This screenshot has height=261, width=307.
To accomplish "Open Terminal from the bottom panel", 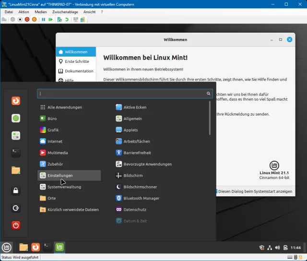I will click(x=47, y=247).
